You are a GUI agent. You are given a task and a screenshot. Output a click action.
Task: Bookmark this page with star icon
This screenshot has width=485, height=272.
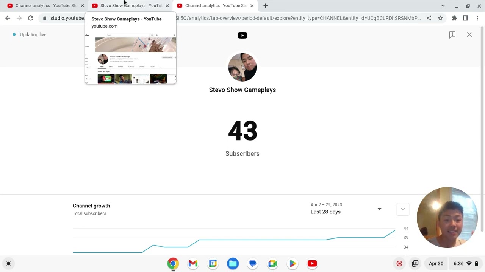pos(440,18)
